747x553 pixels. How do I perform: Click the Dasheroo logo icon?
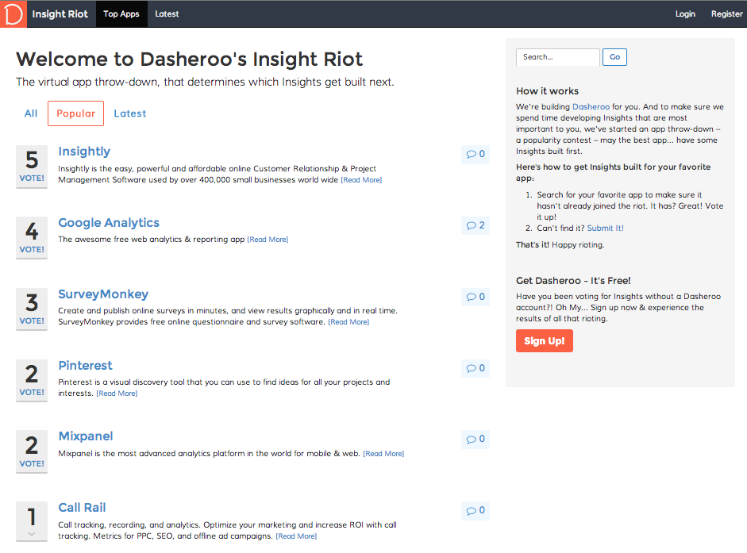(13, 13)
